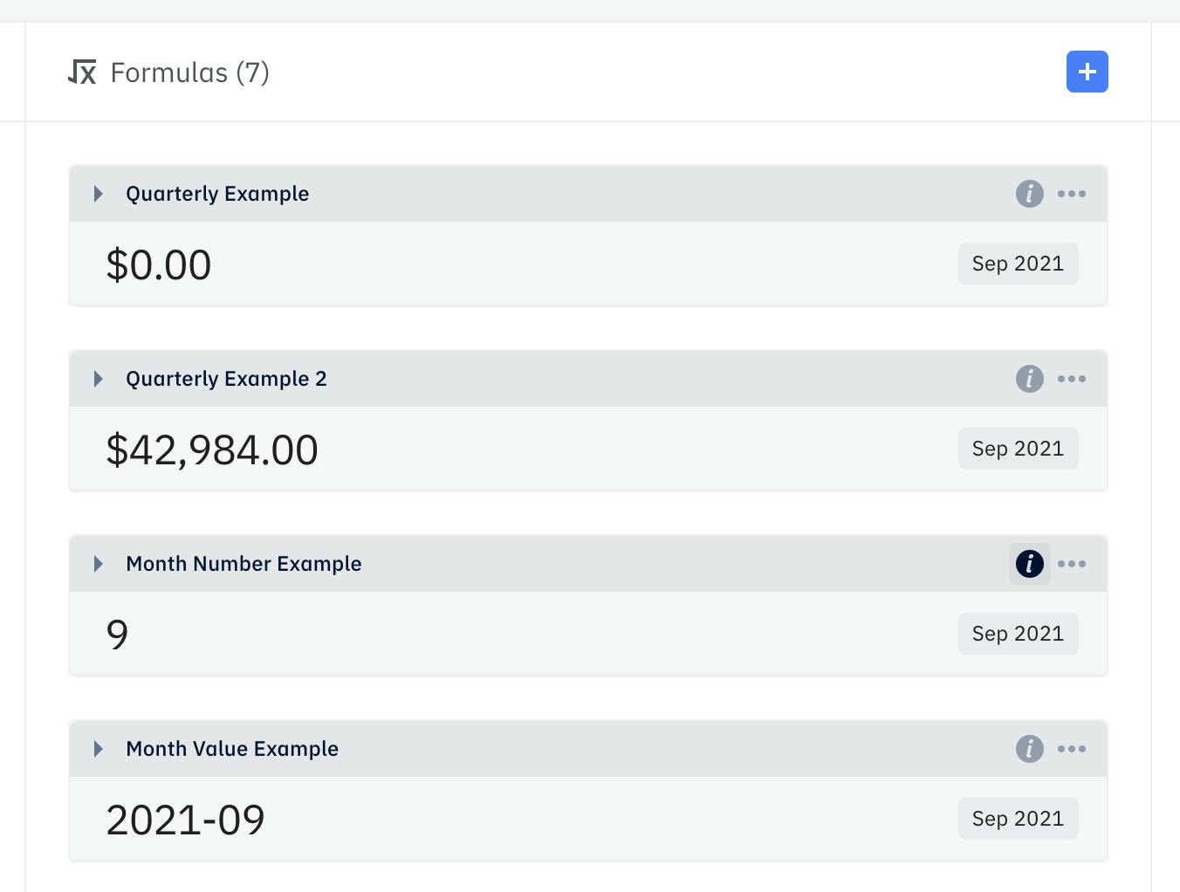Click Sep 2021 badge on Month Number Example
Screen dimensions: 1180x892
coord(1018,634)
